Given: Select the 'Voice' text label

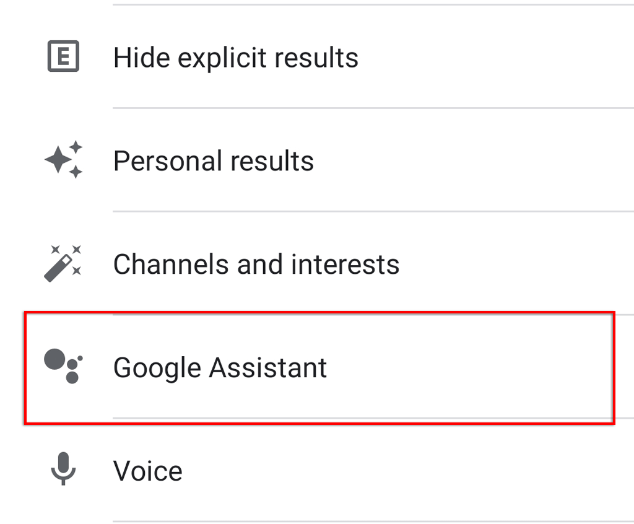Looking at the screenshot, I should tap(148, 471).
